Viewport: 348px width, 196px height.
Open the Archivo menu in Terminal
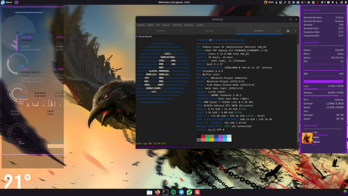click(141, 25)
